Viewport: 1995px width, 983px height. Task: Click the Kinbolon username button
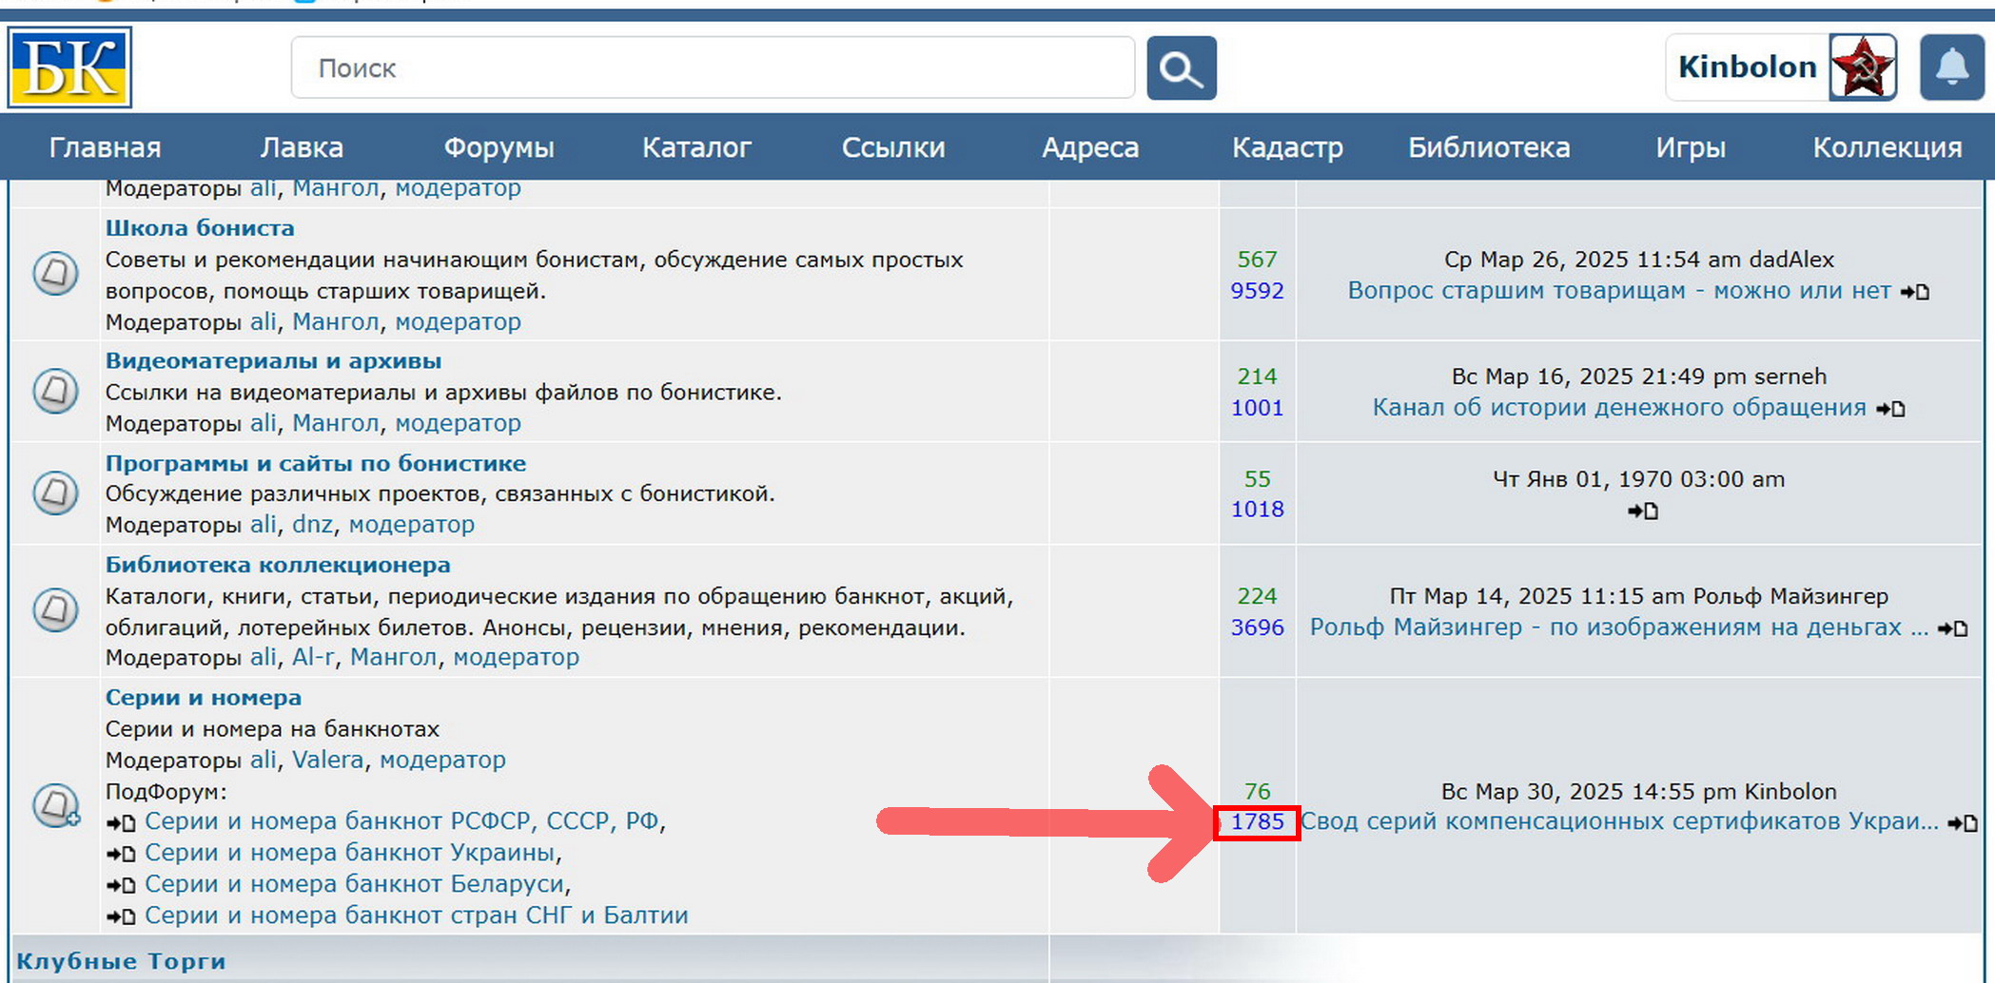(1747, 67)
